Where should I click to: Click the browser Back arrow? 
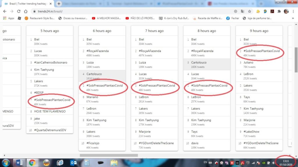pos(5,11)
